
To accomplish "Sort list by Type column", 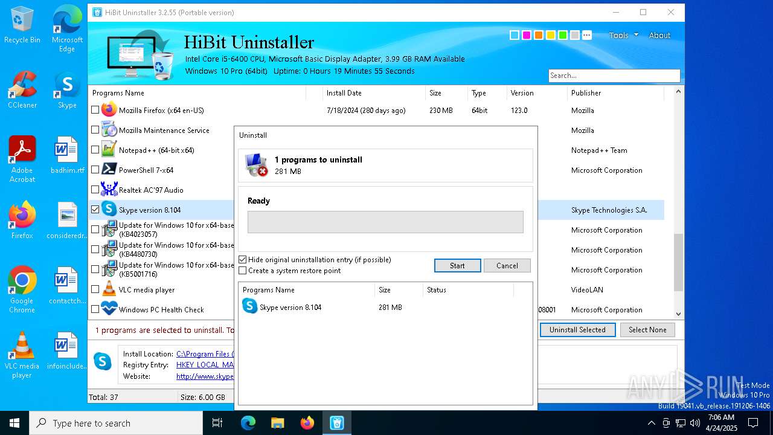I will [487, 93].
